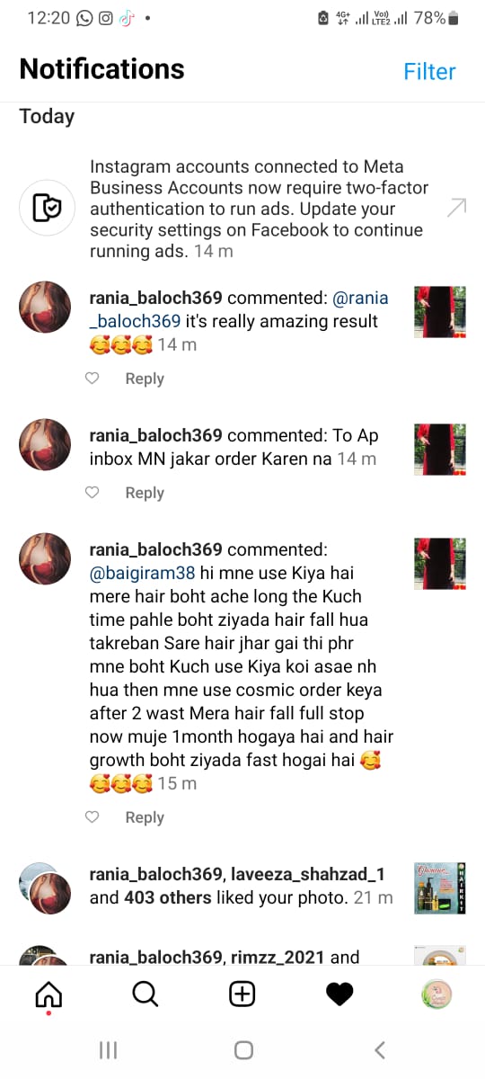Image resolution: width=485 pixels, height=1079 pixels.
Task: Tap Android back navigation arrow
Action: tap(379, 1049)
